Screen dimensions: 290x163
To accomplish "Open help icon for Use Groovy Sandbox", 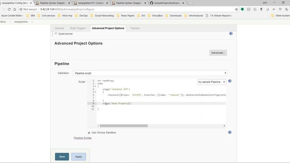I will 230,132.
